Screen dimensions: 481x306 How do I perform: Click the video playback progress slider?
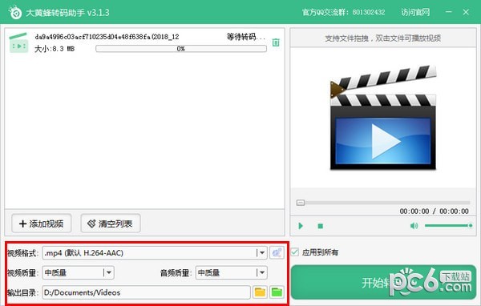pyautogui.click(x=383, y=203)
